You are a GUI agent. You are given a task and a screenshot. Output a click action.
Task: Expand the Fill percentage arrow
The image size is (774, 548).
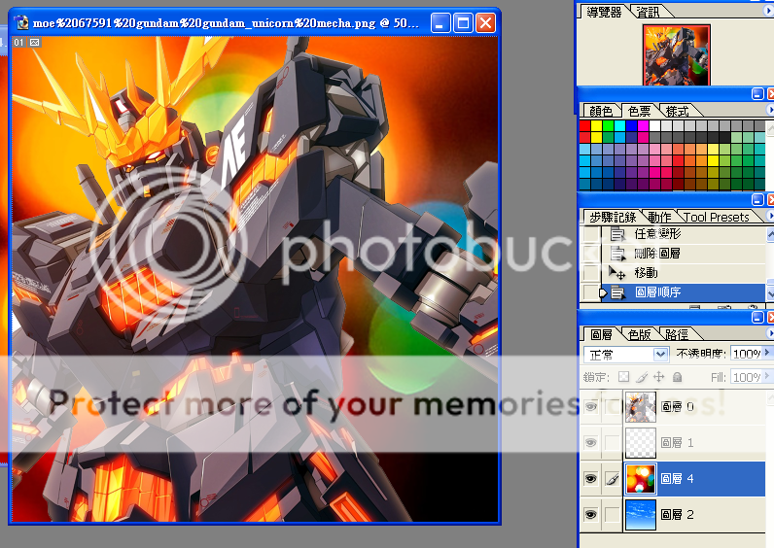point(768,377)
